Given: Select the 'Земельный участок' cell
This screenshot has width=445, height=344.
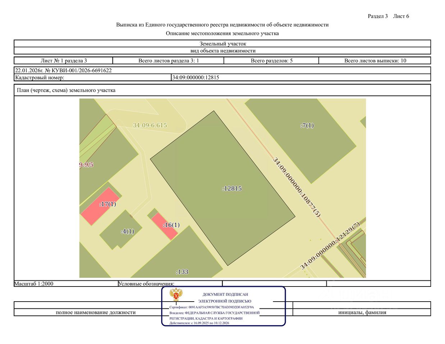Looking at the screenshot, I should pos(222,44).
